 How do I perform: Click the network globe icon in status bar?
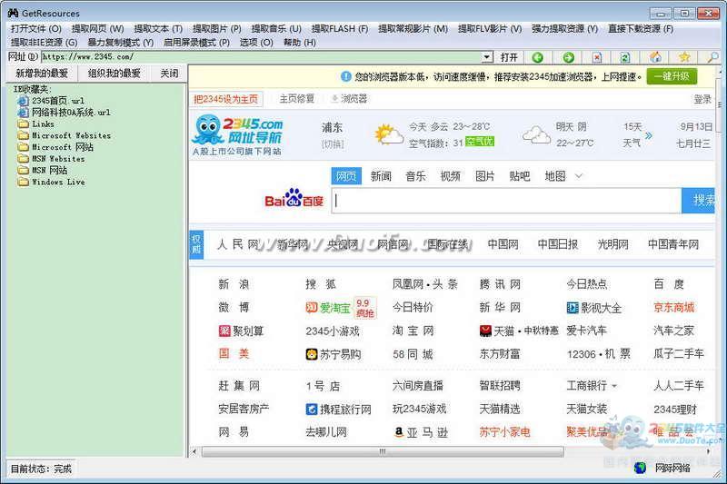(641, 468)
